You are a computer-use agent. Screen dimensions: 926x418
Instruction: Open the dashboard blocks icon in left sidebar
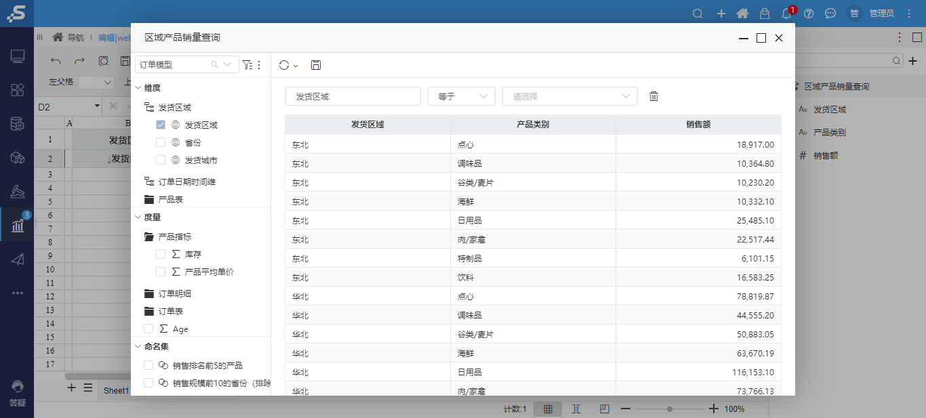coord(18,90)
